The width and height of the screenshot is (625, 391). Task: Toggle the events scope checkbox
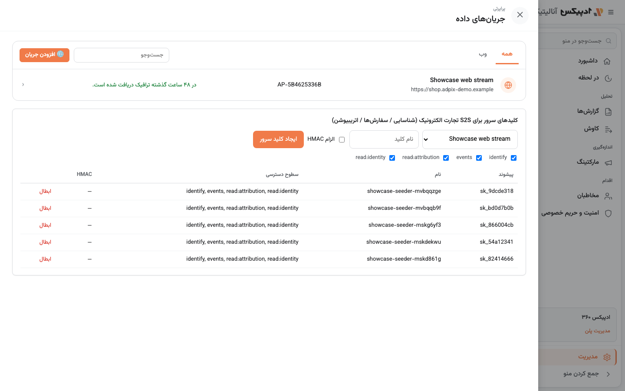[x=479, y=158]
